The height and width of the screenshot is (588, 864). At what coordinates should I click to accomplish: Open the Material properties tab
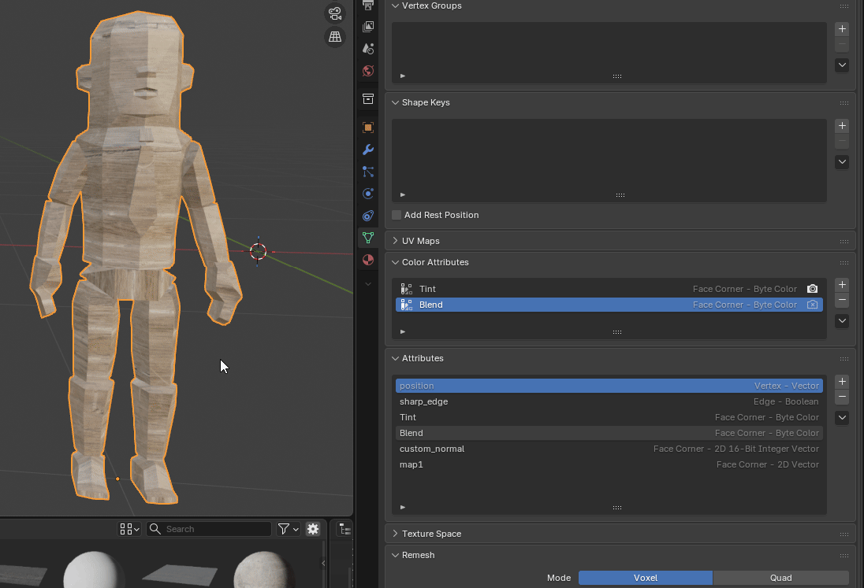pos(368,260)
